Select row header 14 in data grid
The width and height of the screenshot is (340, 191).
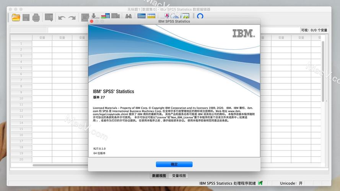[21, 123]
